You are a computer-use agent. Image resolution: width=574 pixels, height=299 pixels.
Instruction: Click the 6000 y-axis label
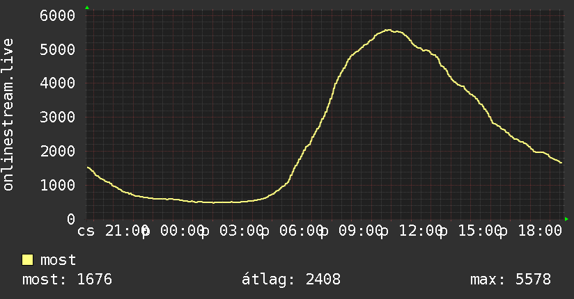[x=58, y=16]
